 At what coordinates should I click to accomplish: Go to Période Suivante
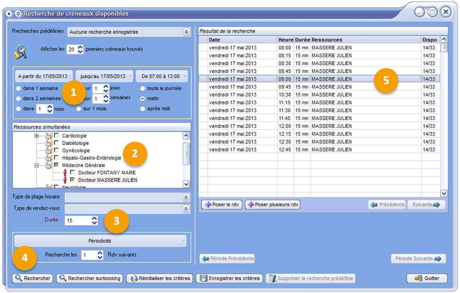click(x=419, y=259)
